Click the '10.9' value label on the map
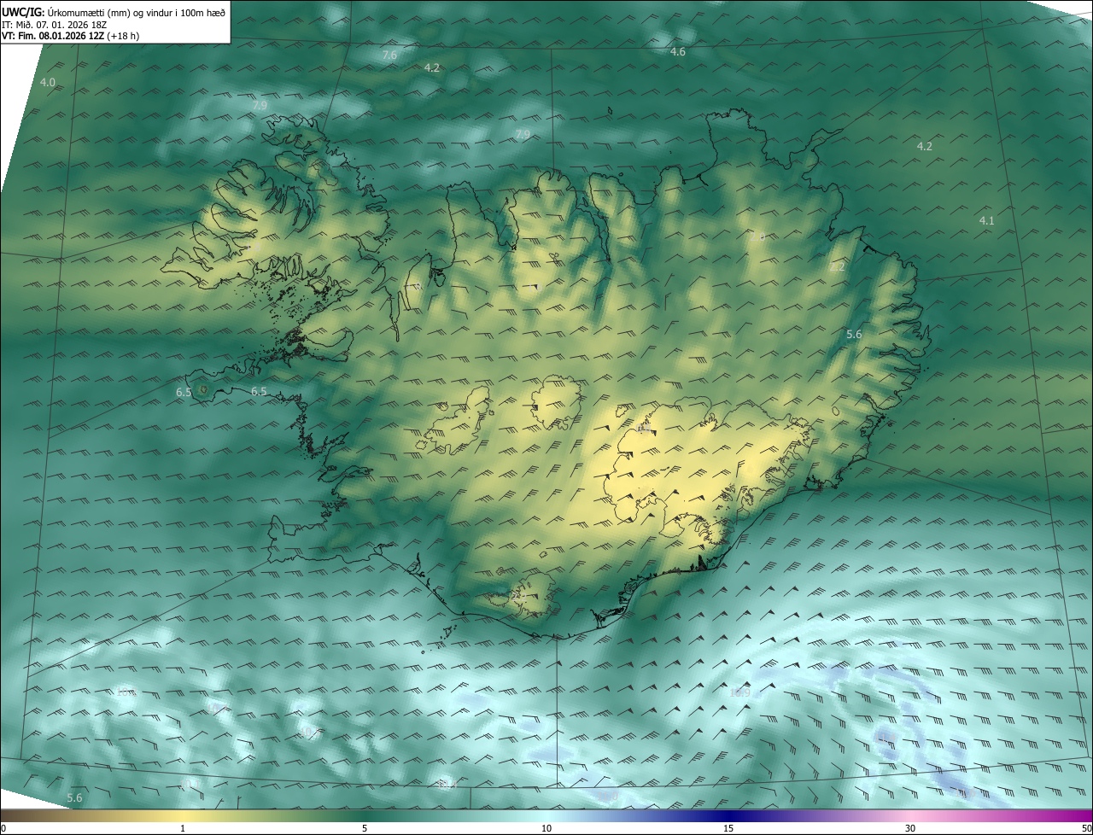Viewport: 1093px width, 835px height. pyautogui.click(x=740, y=692)
